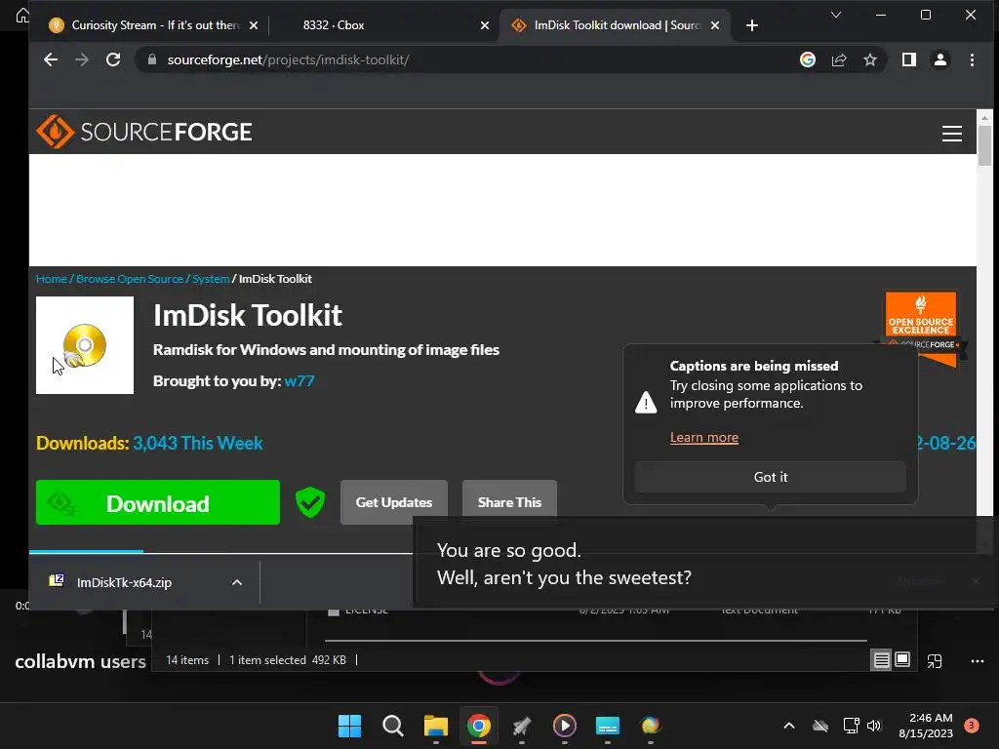
Task: Click the '14 items' status text
Action: pos(187,660)
